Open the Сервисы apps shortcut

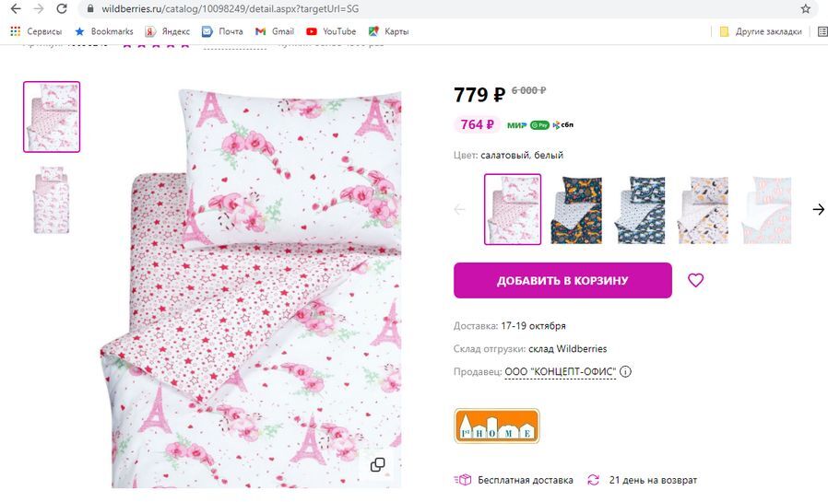(37, 31)
